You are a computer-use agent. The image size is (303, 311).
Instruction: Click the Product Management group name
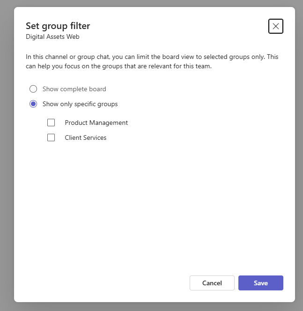(96, 123)
